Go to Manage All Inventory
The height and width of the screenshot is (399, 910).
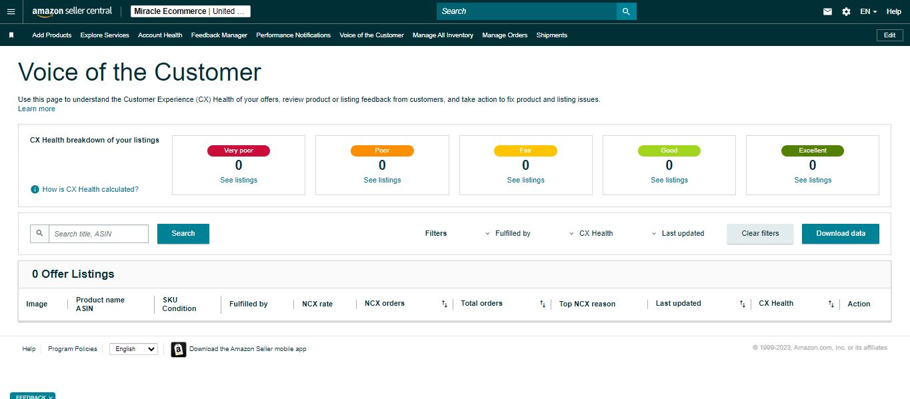(x=443, y=35)
